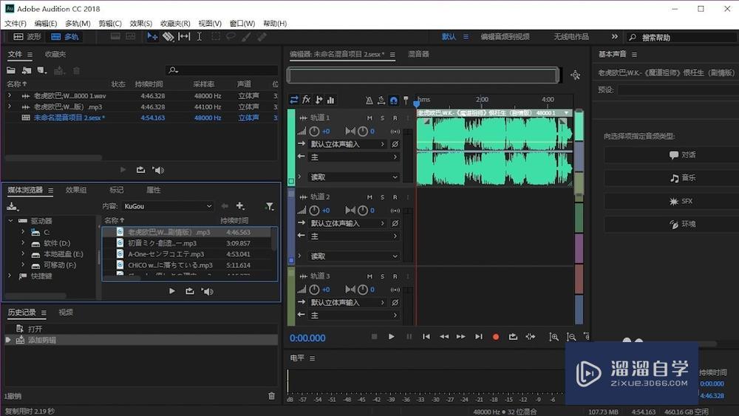Image resolution: width=739 pixels, height=416 pixels.
Task: Open track 2 automation 读取 dropdown
Action: click(353, 256)
